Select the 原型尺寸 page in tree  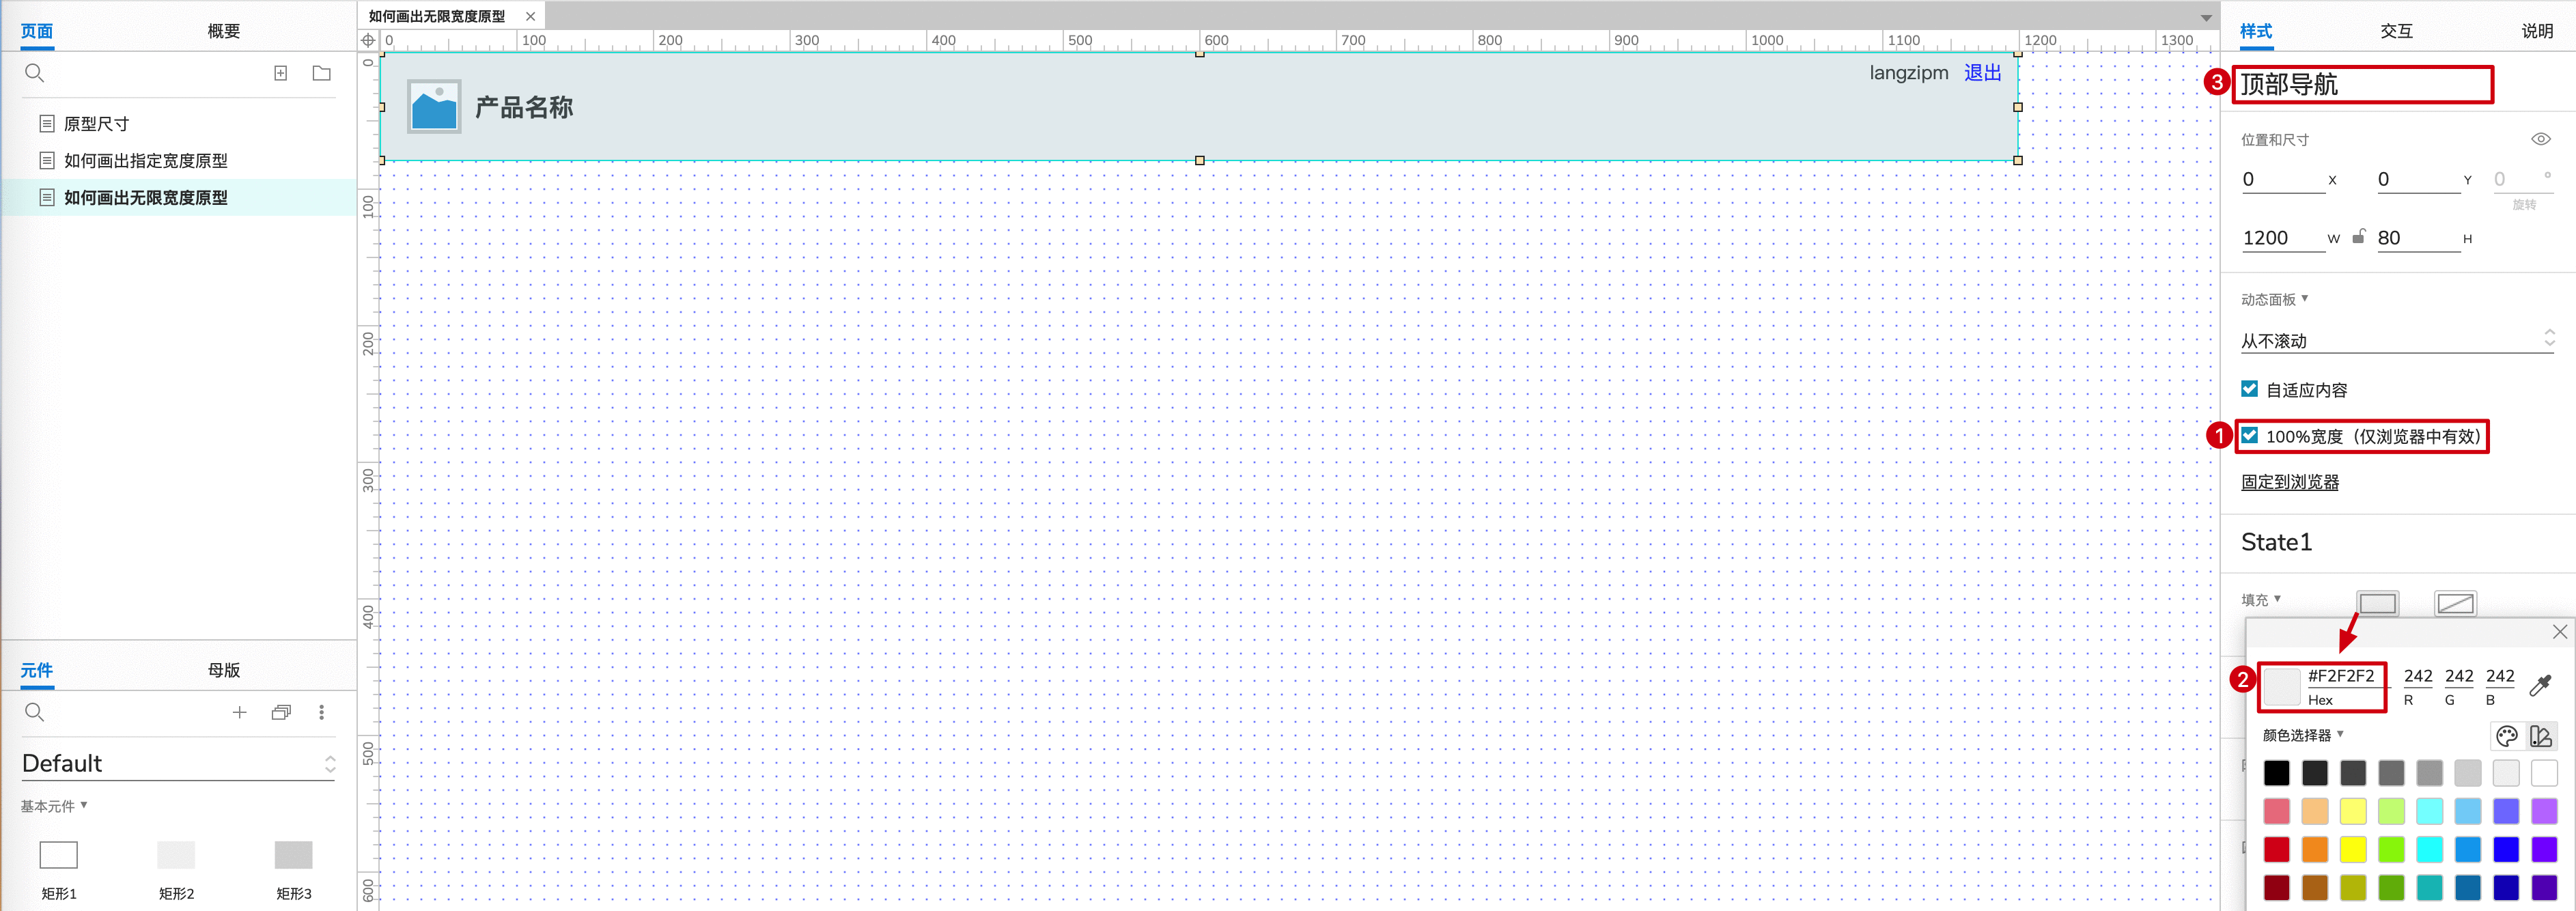[x=97, y=124]
